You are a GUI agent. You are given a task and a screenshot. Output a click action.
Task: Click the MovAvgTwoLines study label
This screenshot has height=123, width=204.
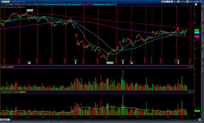(57, 4)
